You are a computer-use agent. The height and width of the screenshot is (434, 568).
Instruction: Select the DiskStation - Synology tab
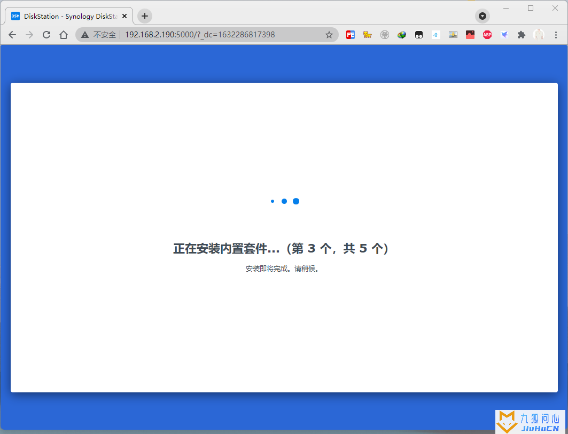(69, 16)
